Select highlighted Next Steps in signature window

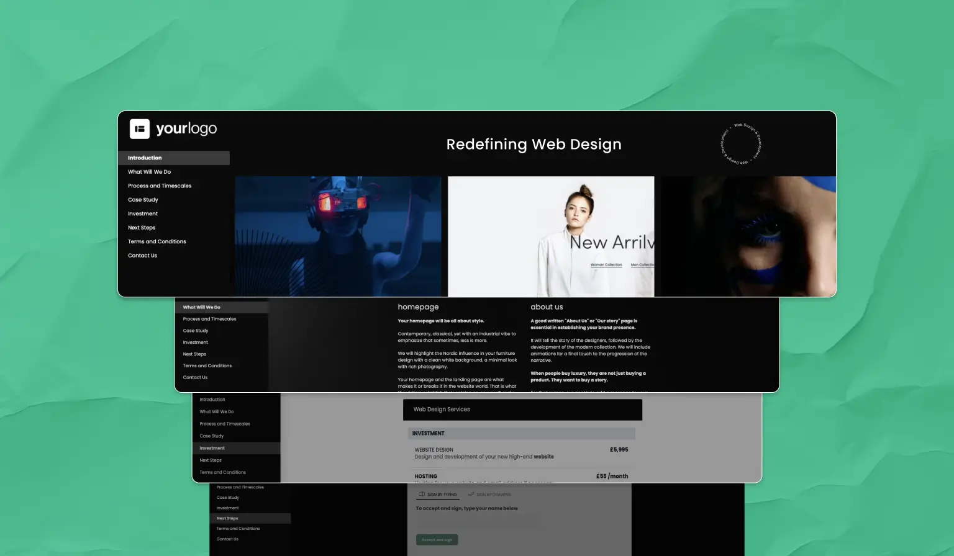click(250, 518)
